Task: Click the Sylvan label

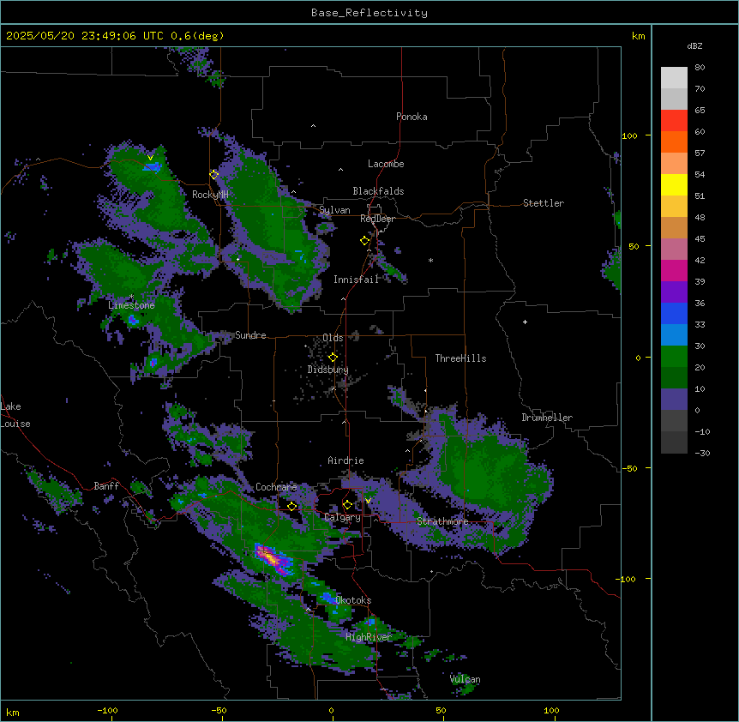Action: (x=334, y=210)
